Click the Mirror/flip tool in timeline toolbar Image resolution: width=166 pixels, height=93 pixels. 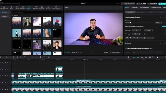[40, 57]
